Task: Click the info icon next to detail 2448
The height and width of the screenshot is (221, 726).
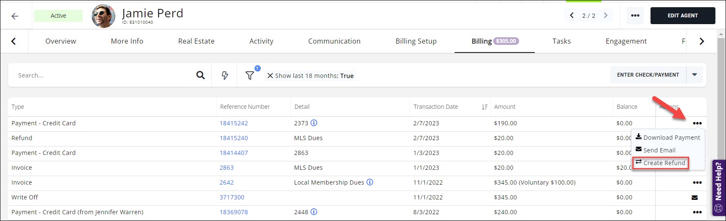Action: [314, 212]
